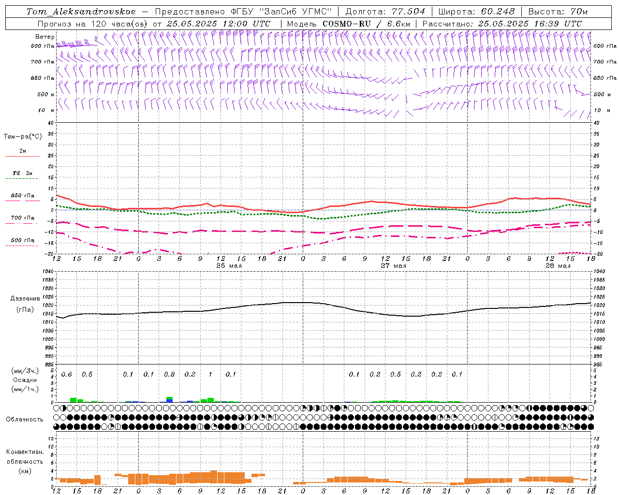Click the (мм/1ч.) units label
The height and width of the screenshot is (495, 619).
click(25, 389)
